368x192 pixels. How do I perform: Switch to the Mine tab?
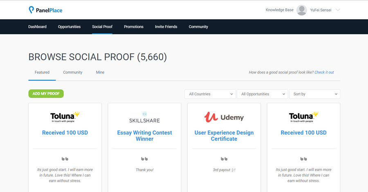(x=100, y=72)
